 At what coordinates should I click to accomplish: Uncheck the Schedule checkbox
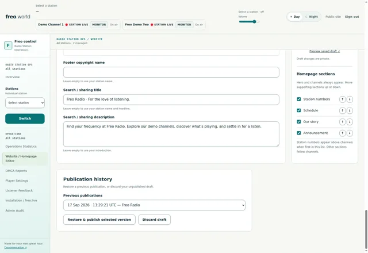(299, 110)
